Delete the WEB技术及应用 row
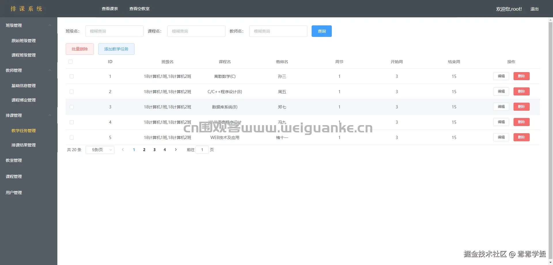The width and height of the screenshot is (553, 265). point(522,137)
